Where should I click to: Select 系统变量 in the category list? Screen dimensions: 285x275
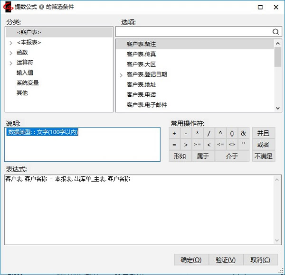point(28,83)
